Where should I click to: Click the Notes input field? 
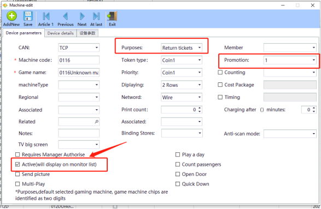click(x=79, y=133)
